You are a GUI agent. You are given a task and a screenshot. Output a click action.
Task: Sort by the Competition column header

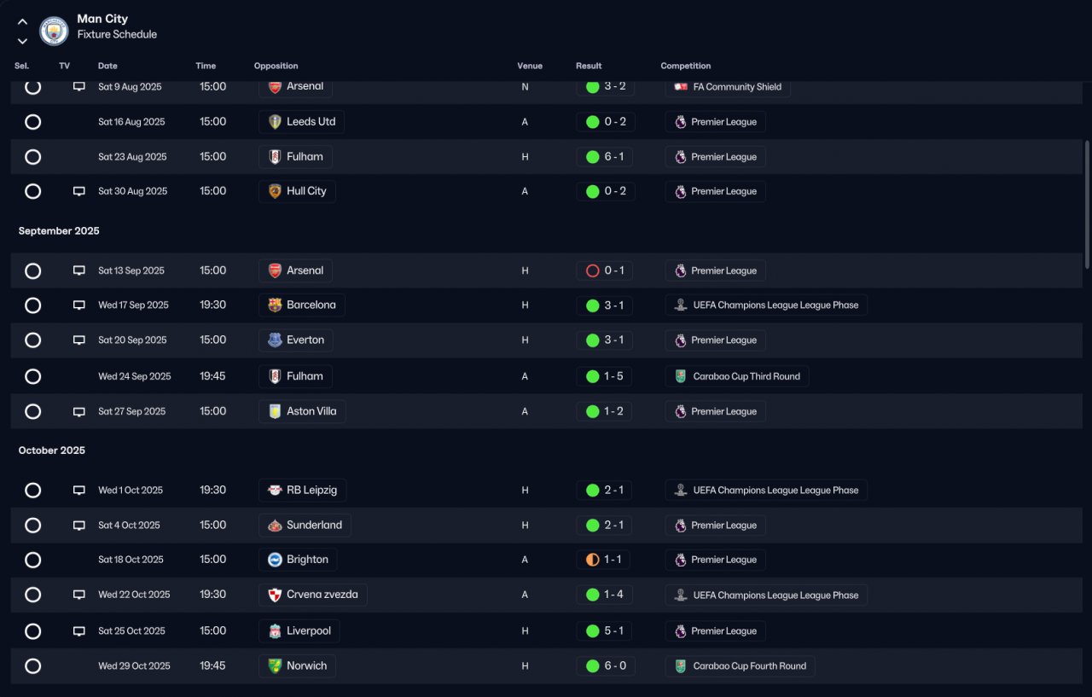(x=685, y=66)
